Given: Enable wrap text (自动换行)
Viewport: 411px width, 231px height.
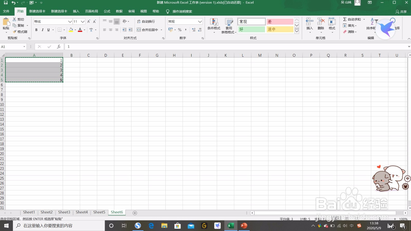Looking at the screenshot, I should coord(146,22).
